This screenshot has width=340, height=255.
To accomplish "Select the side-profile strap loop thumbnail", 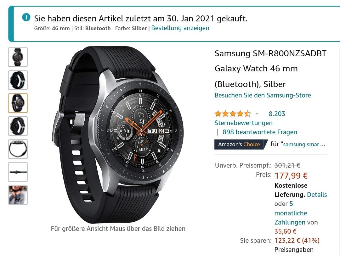I will click(x=18, y=149).
